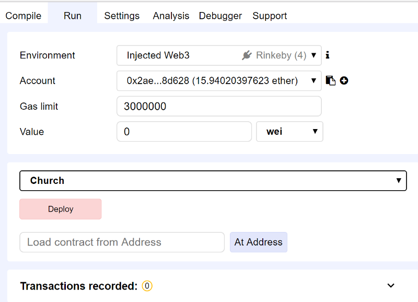The width and height of the screenshot is (418, 302).
Task: Click the create new account plus icon
Action: pos(344,80)
